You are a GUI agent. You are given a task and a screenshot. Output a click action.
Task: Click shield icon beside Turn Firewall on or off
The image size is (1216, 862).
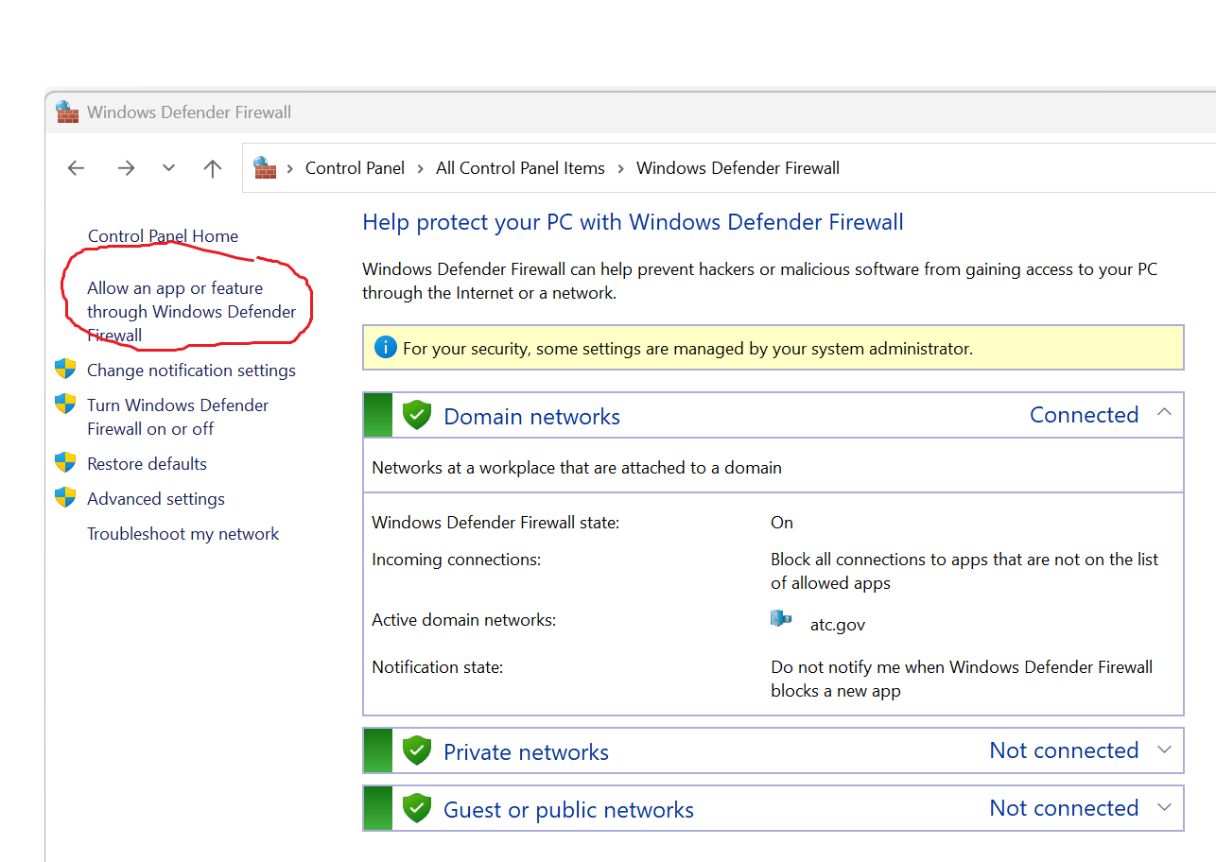[x=65, y=404]
